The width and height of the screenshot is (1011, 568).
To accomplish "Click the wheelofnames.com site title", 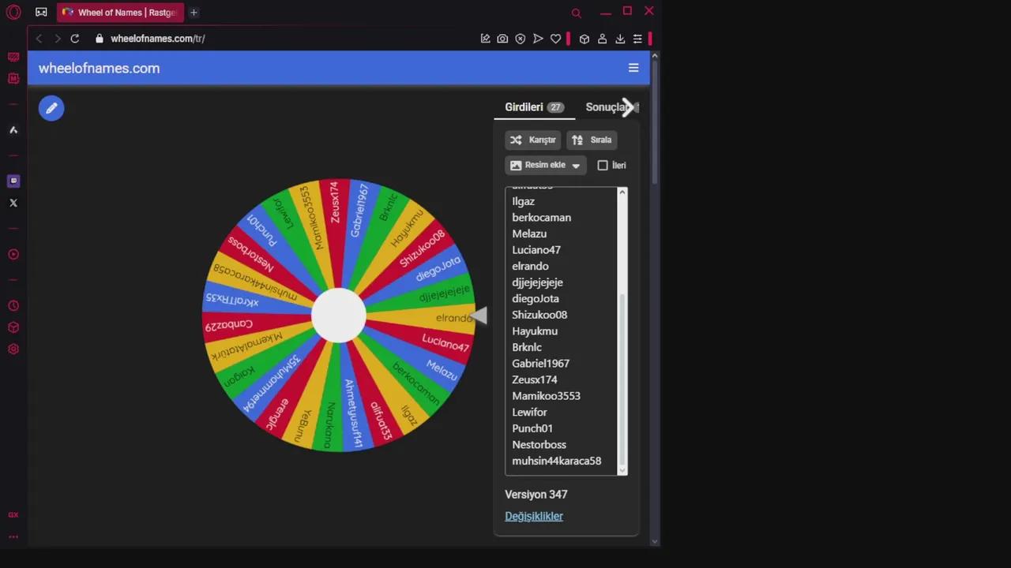I will 99,68.
